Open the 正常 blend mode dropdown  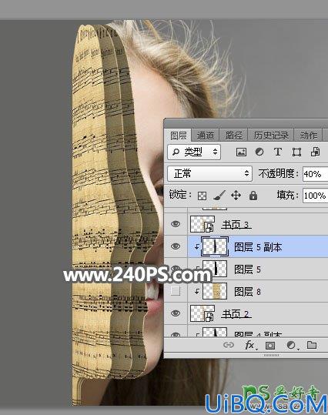(x=209, y=174)
